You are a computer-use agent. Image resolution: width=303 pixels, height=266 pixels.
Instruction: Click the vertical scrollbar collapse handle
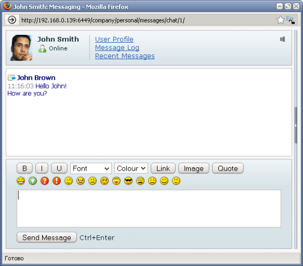click(296, 125)
